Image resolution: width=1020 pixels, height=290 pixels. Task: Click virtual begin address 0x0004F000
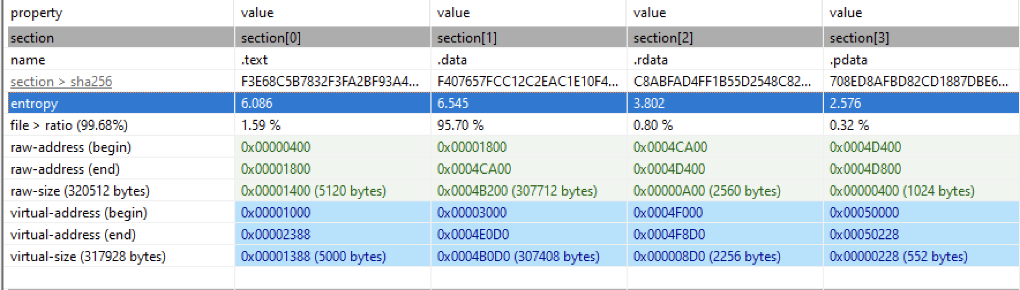click(x=668, y=213)
